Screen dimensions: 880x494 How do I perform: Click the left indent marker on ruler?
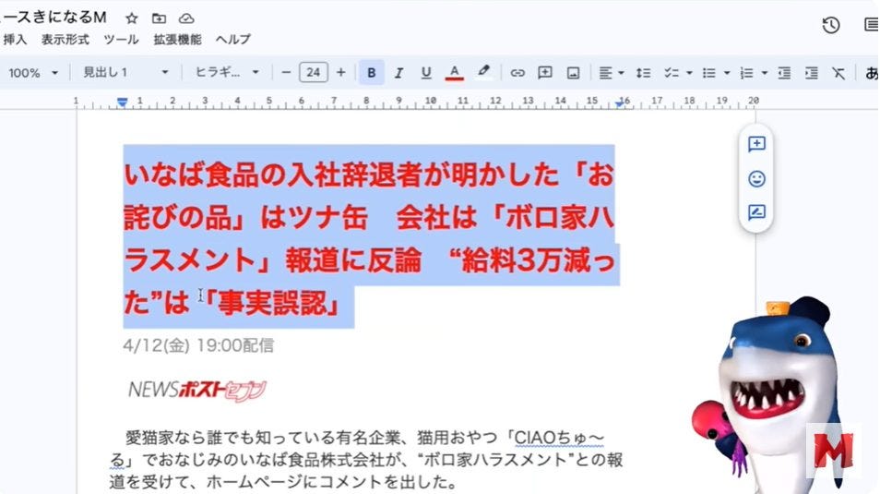122,102
